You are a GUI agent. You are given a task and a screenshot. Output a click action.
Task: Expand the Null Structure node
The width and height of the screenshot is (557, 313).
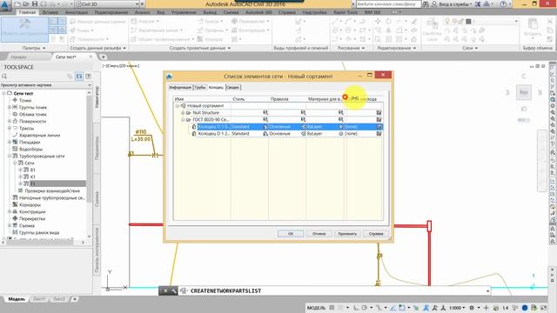tap(183, 113)
